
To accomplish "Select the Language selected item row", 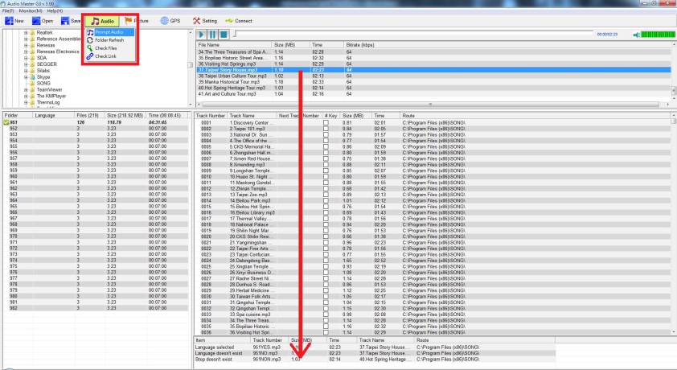I will [375, 347].
